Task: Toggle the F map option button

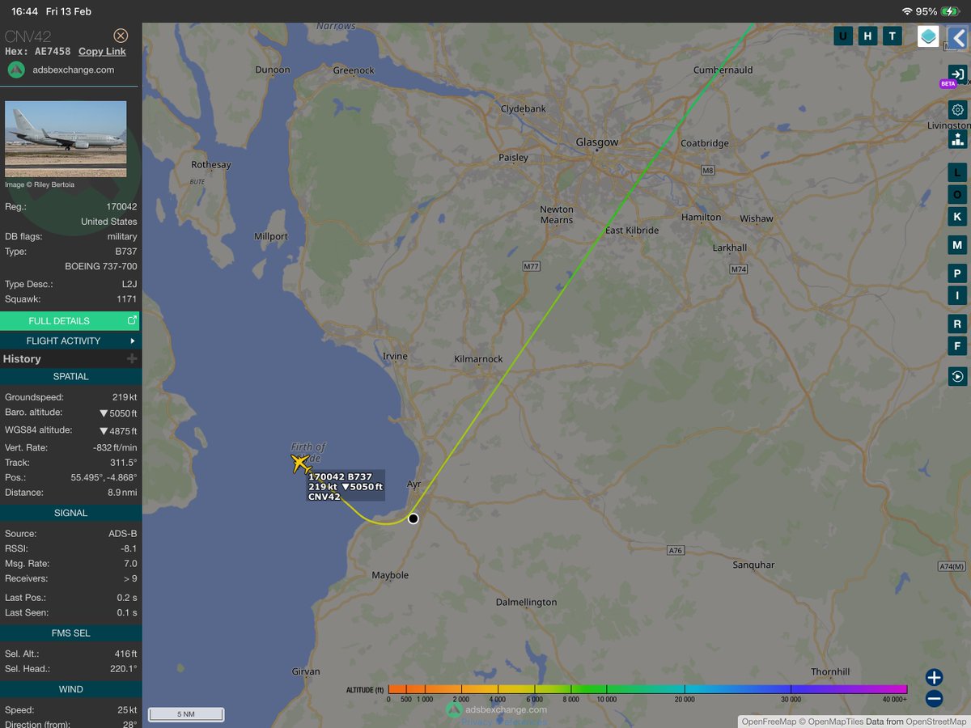Action: [957, 346]
